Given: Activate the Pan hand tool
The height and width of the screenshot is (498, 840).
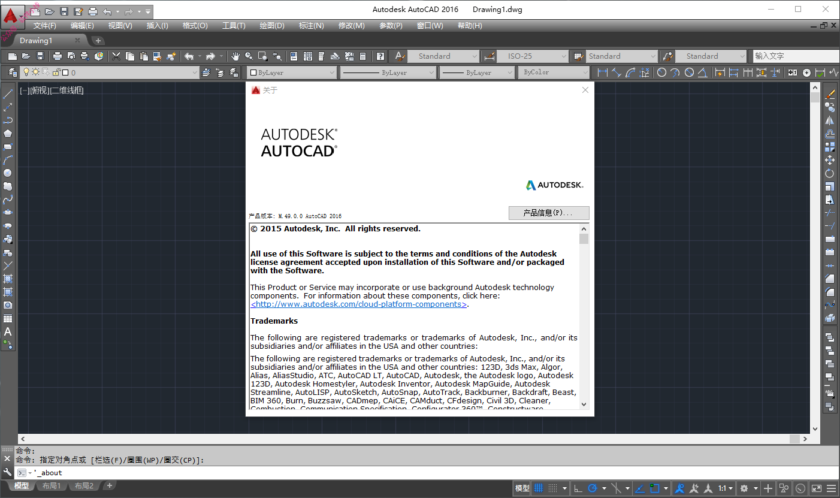Looking at the screenshot, I should pos(235,56).
